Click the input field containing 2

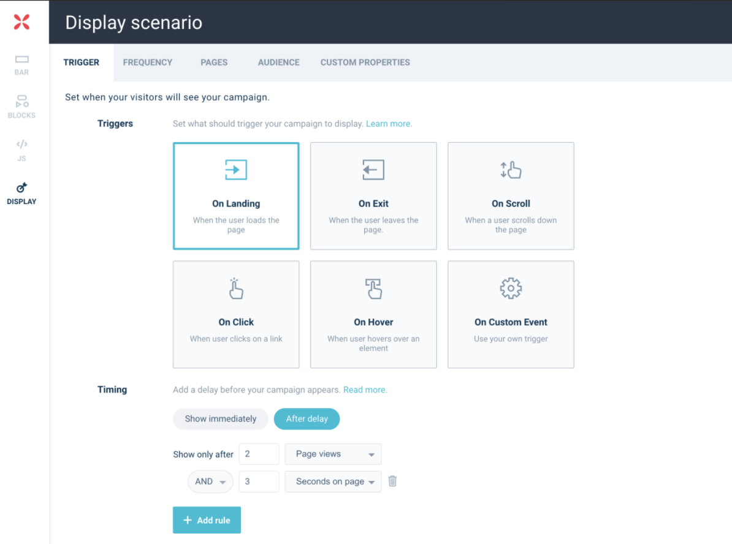coord(259,454)
